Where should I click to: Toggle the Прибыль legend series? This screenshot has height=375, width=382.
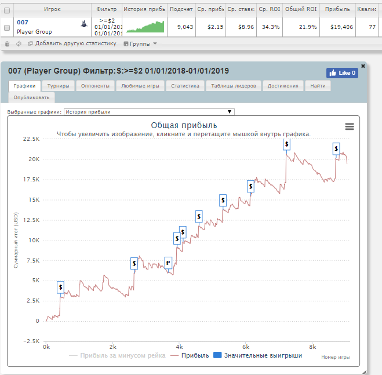click(190, 355)
